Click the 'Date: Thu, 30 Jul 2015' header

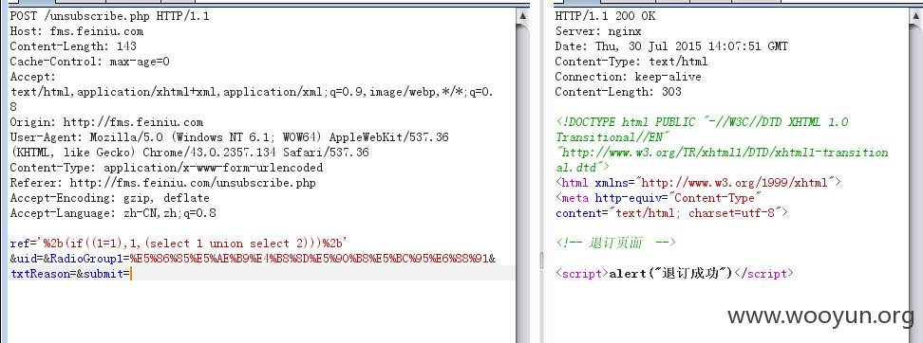(671, 46)
